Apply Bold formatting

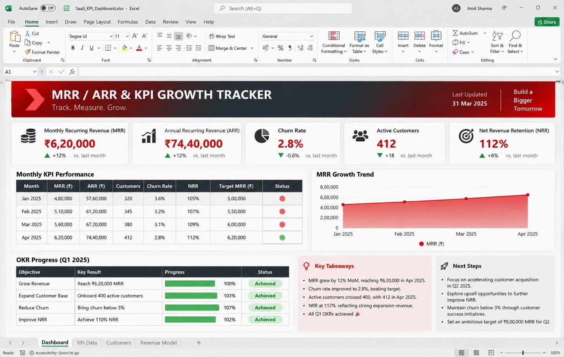click(73, 48)
